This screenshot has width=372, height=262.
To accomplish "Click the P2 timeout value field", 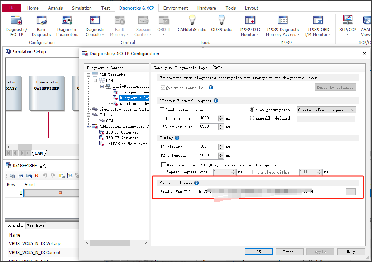I will tap(209, 147).
